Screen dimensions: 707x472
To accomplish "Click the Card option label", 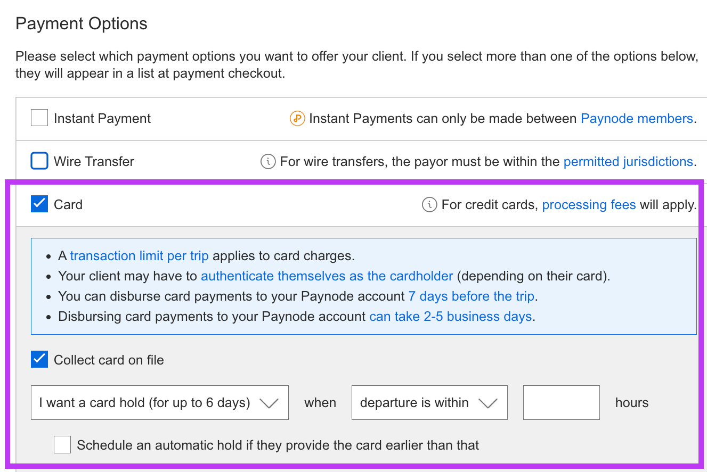I will coord(68,205).
